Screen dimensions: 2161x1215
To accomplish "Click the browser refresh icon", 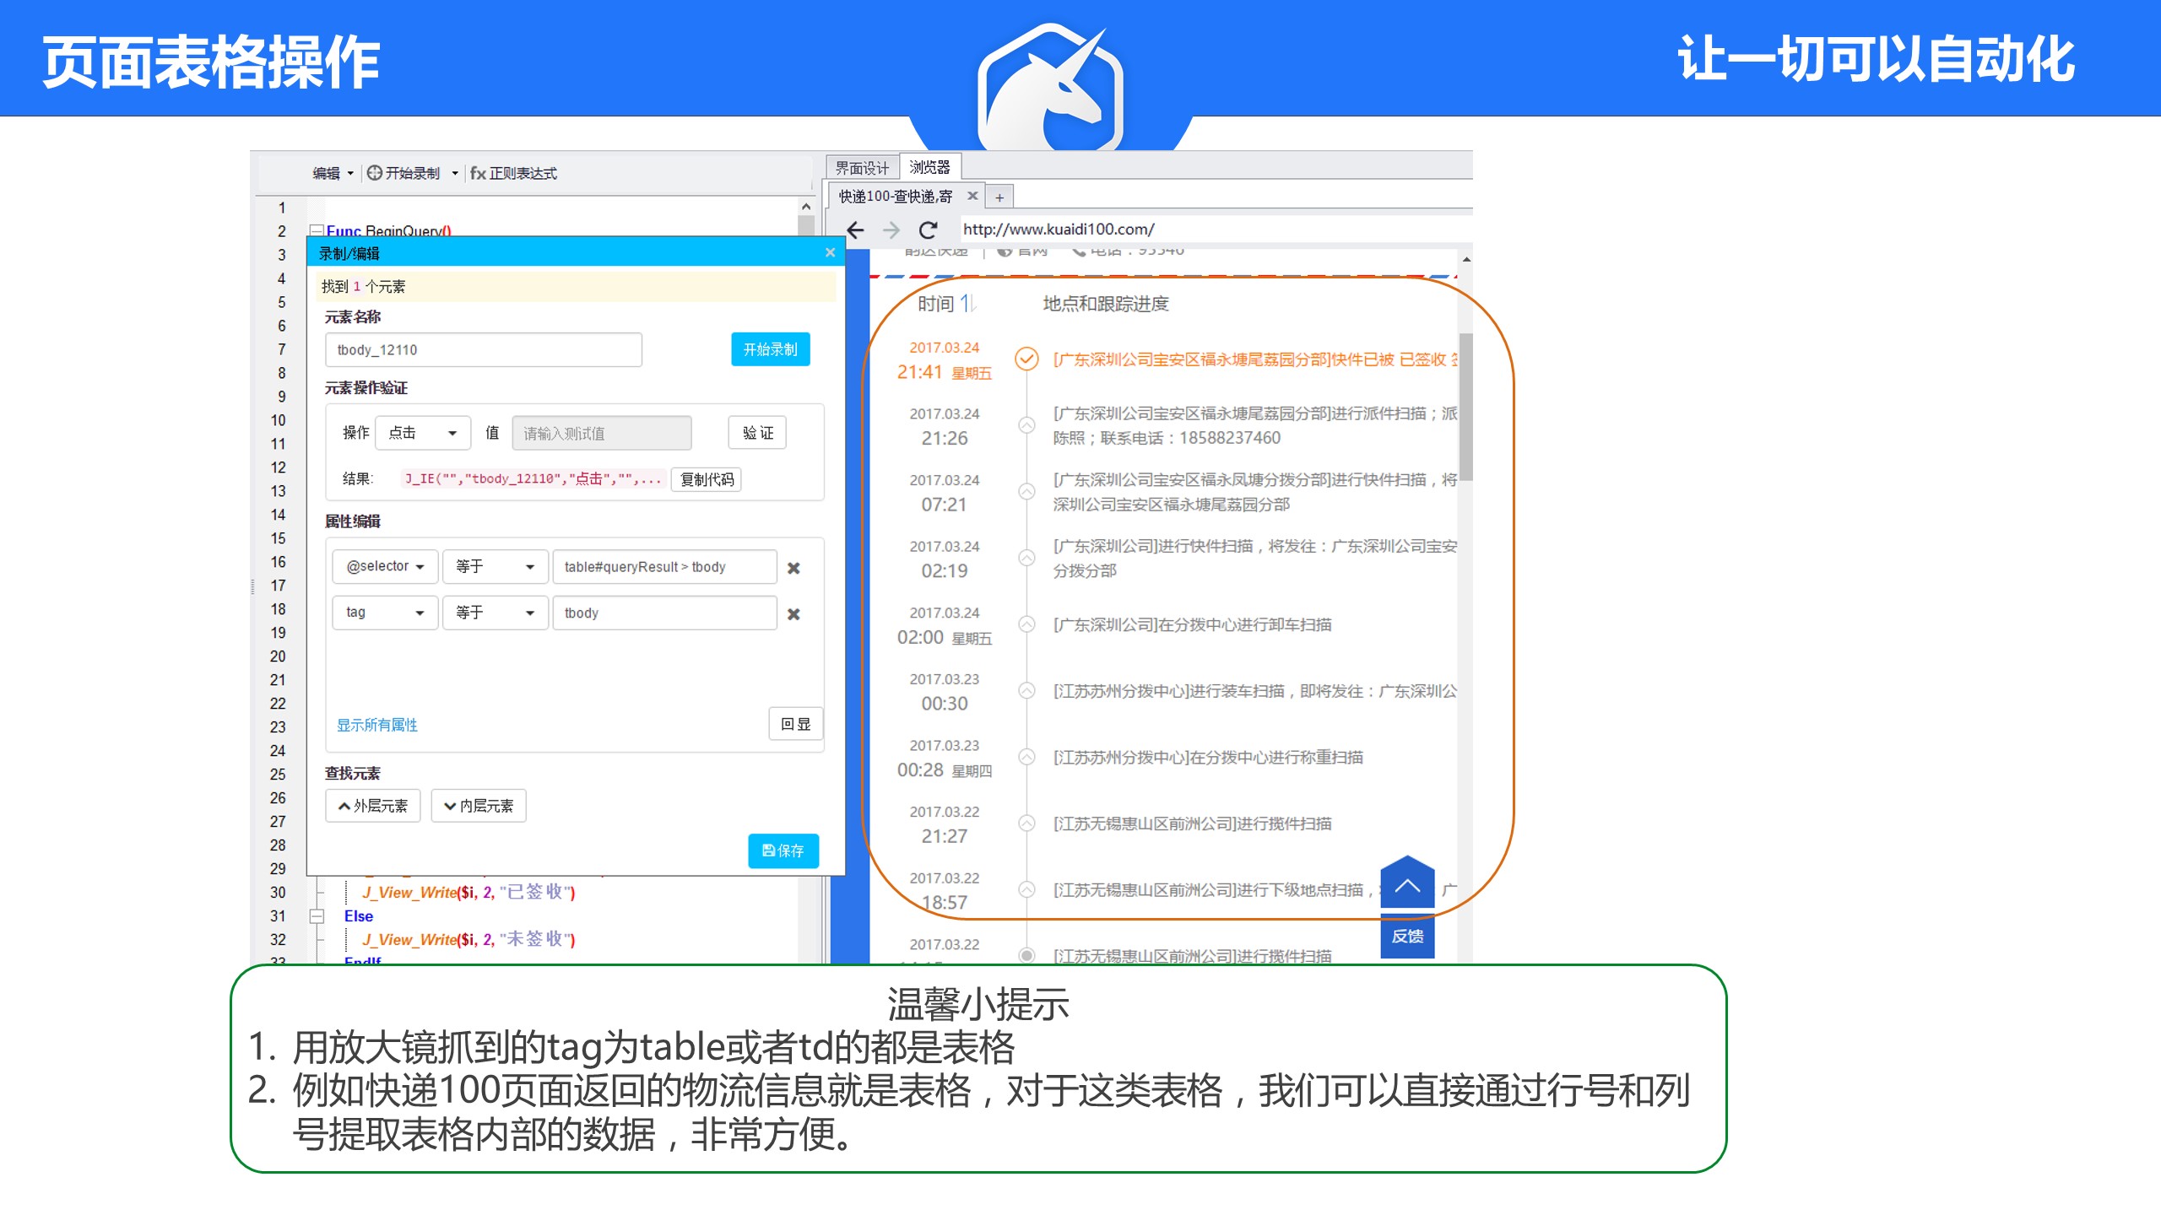I will click(928, 229).
